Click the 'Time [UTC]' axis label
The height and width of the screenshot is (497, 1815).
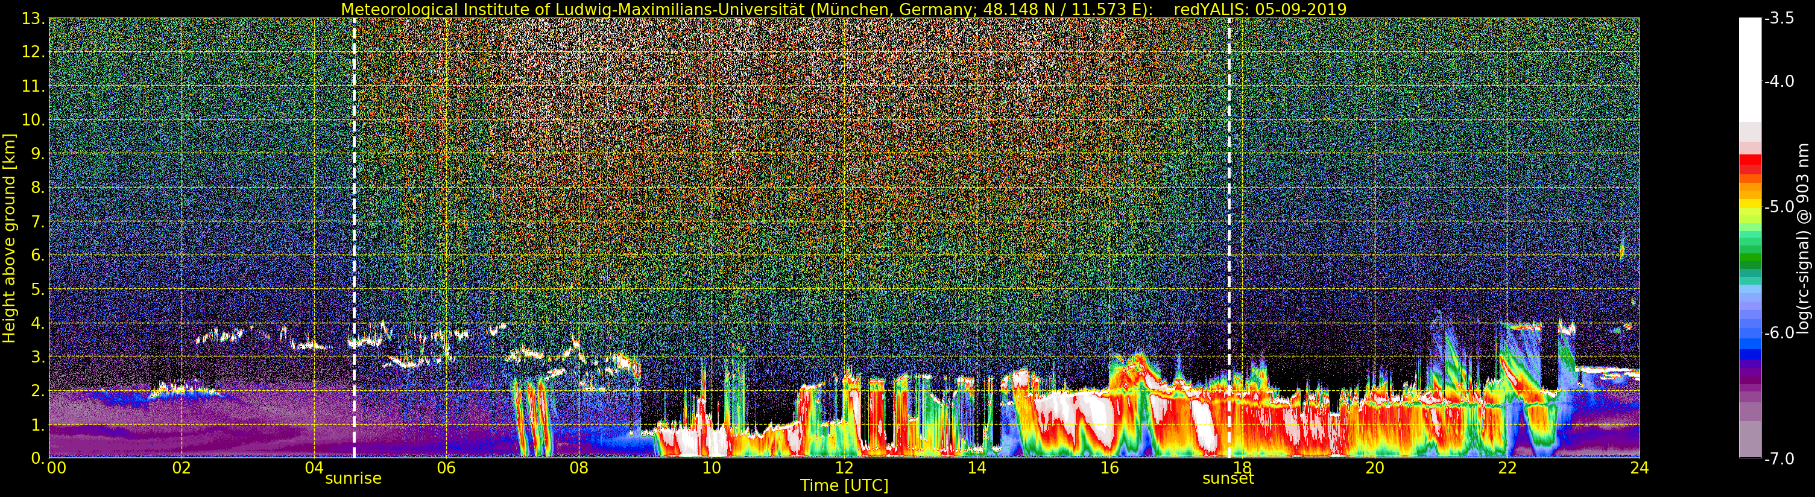coord(844,486)
